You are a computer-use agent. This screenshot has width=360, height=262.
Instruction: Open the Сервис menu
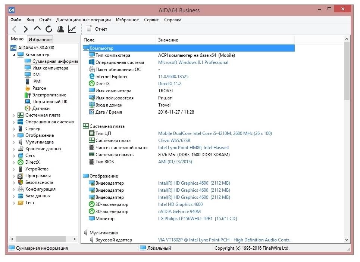pyautogui.click(x=151, y=20)
